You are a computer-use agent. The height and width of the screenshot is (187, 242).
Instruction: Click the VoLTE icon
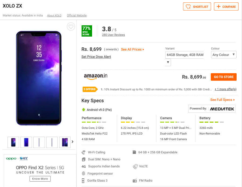(135, 167)
